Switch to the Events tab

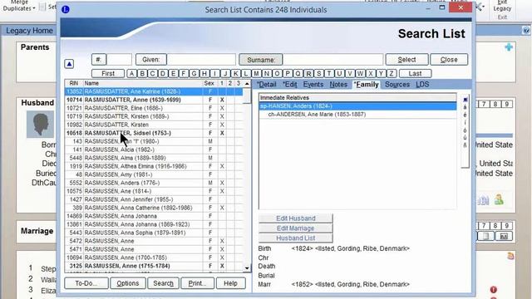pyautogui.click(x=313, y=85)
